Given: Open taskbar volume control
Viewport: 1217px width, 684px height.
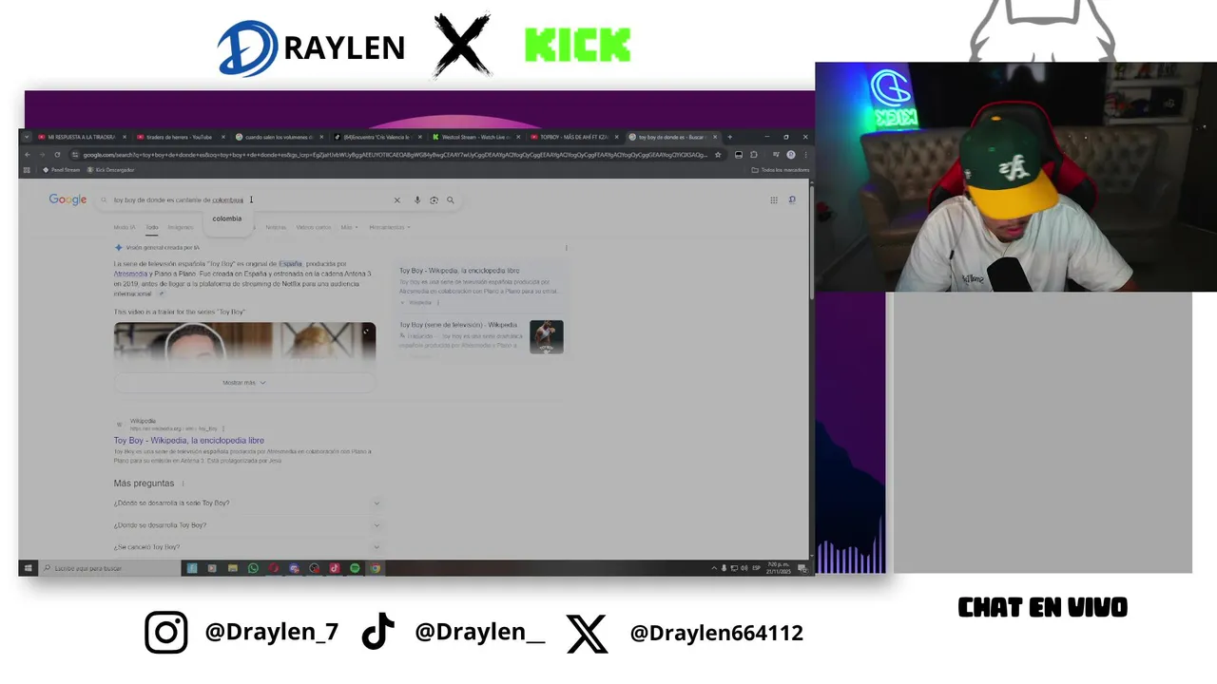Looking at the screenshot, I should [744, 568].
